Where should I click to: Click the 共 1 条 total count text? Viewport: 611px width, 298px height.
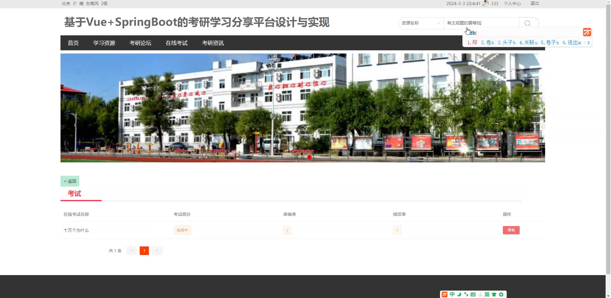(115, 251)
